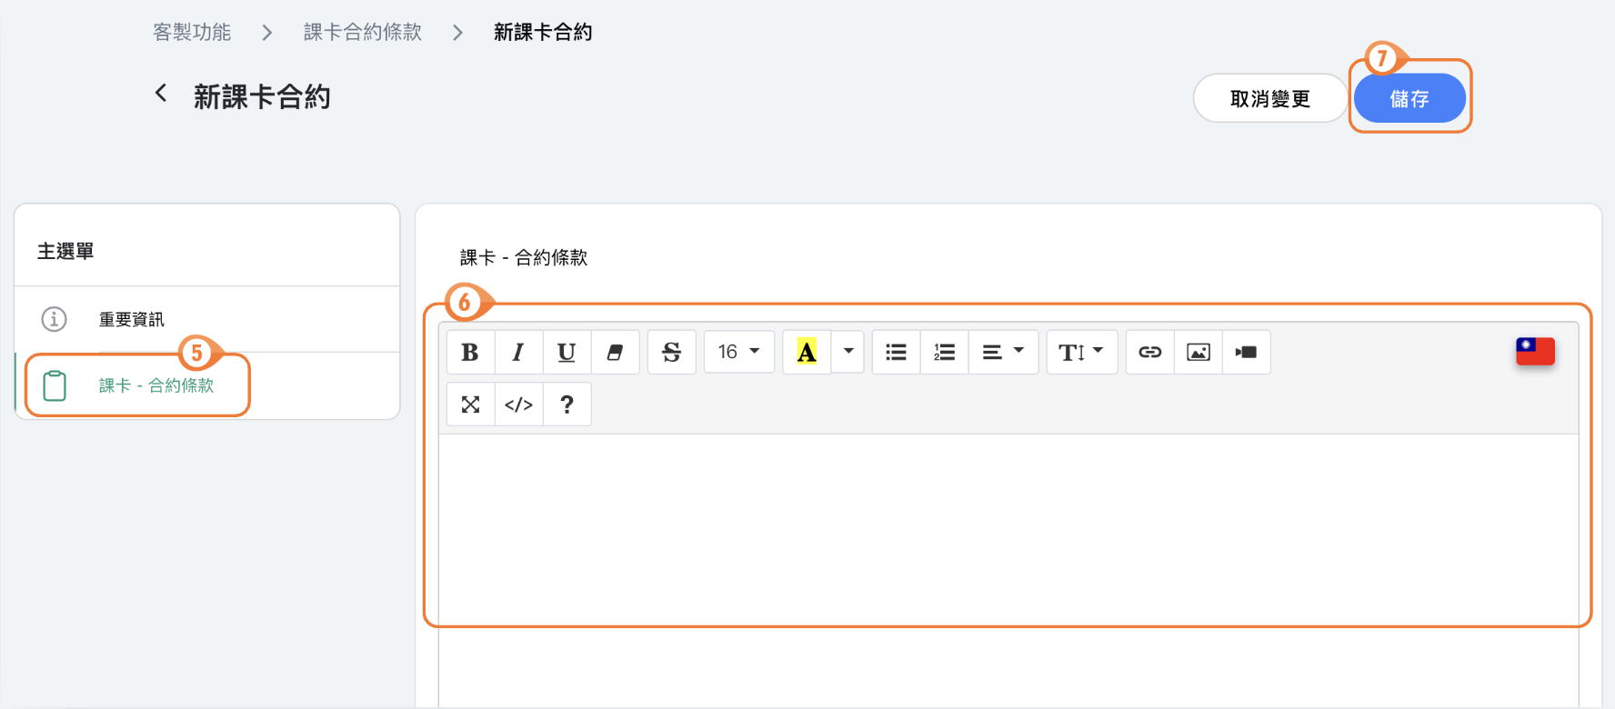Insert a video using the toolbar
This screenshot has width=1615, height=709.
pos(1246,353)
